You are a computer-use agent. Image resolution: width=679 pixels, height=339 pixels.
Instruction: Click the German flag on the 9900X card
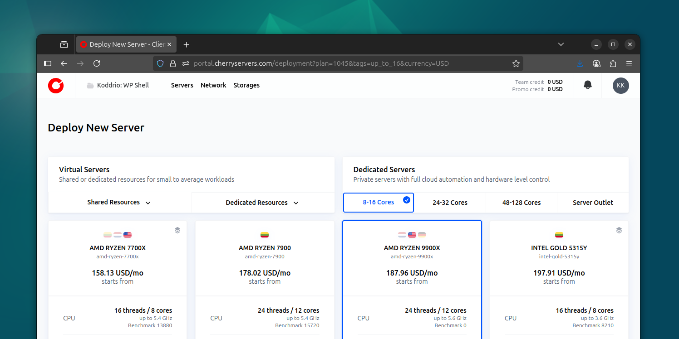point(422,235)
